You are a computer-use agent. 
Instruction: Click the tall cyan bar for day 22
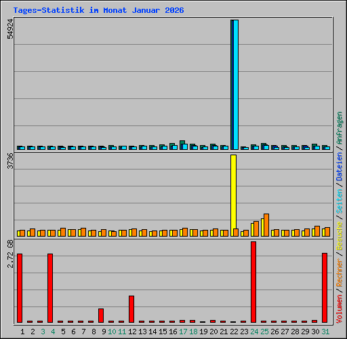(x=236, y=85)
